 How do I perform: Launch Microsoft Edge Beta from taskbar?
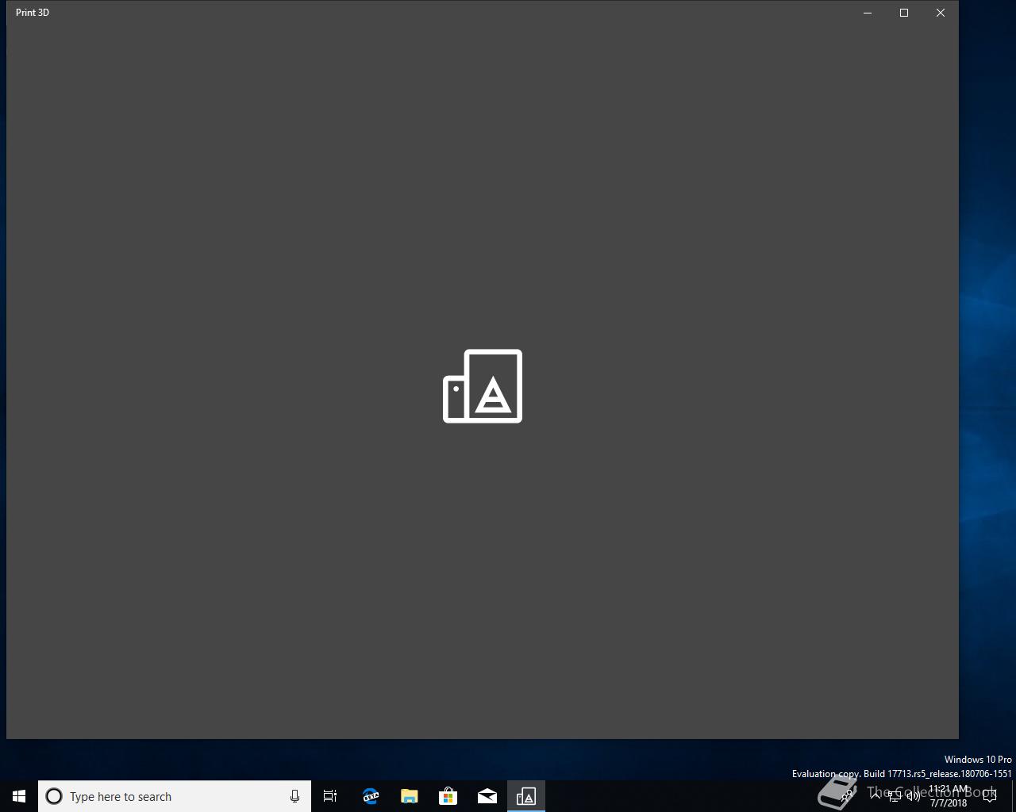click(370, 796)
